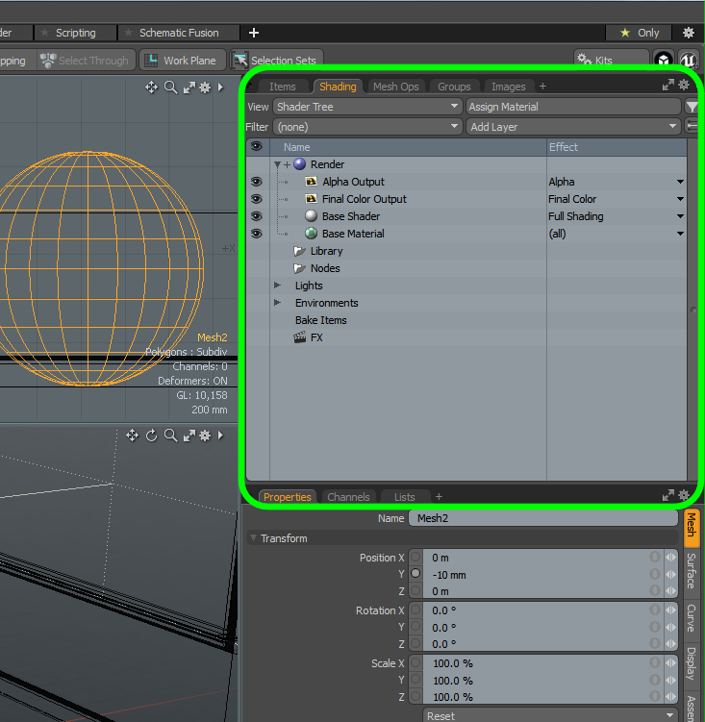The height and width of the screenshot is (722, 705).
Task: Hide the Alpha Output layer
Action: tap(256, 182)
